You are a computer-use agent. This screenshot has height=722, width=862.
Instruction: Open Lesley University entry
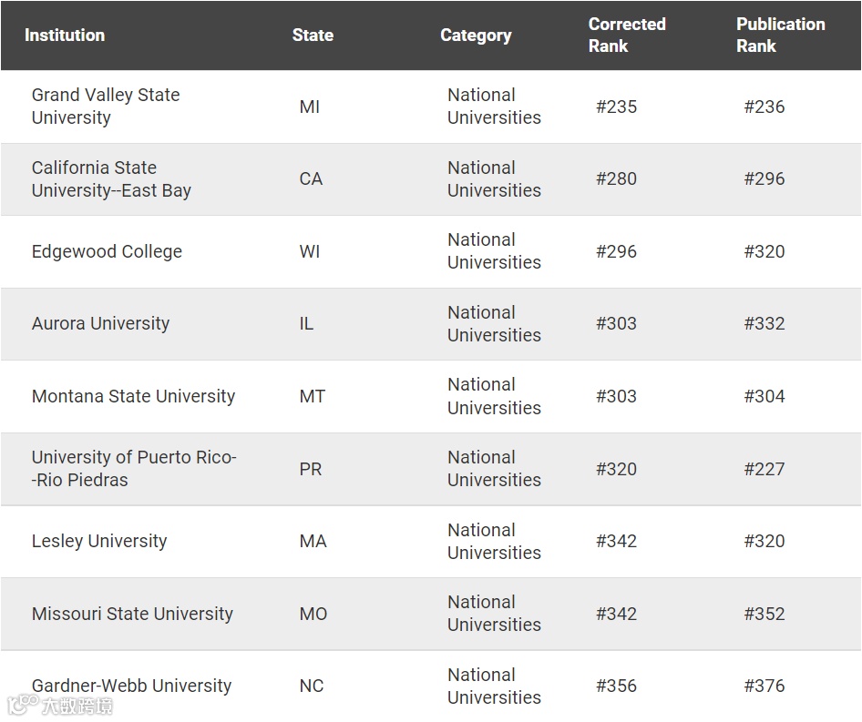tap(99, 542)
